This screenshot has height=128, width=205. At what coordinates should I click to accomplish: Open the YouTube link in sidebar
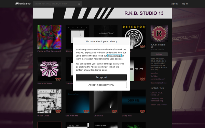pos(154,76)
